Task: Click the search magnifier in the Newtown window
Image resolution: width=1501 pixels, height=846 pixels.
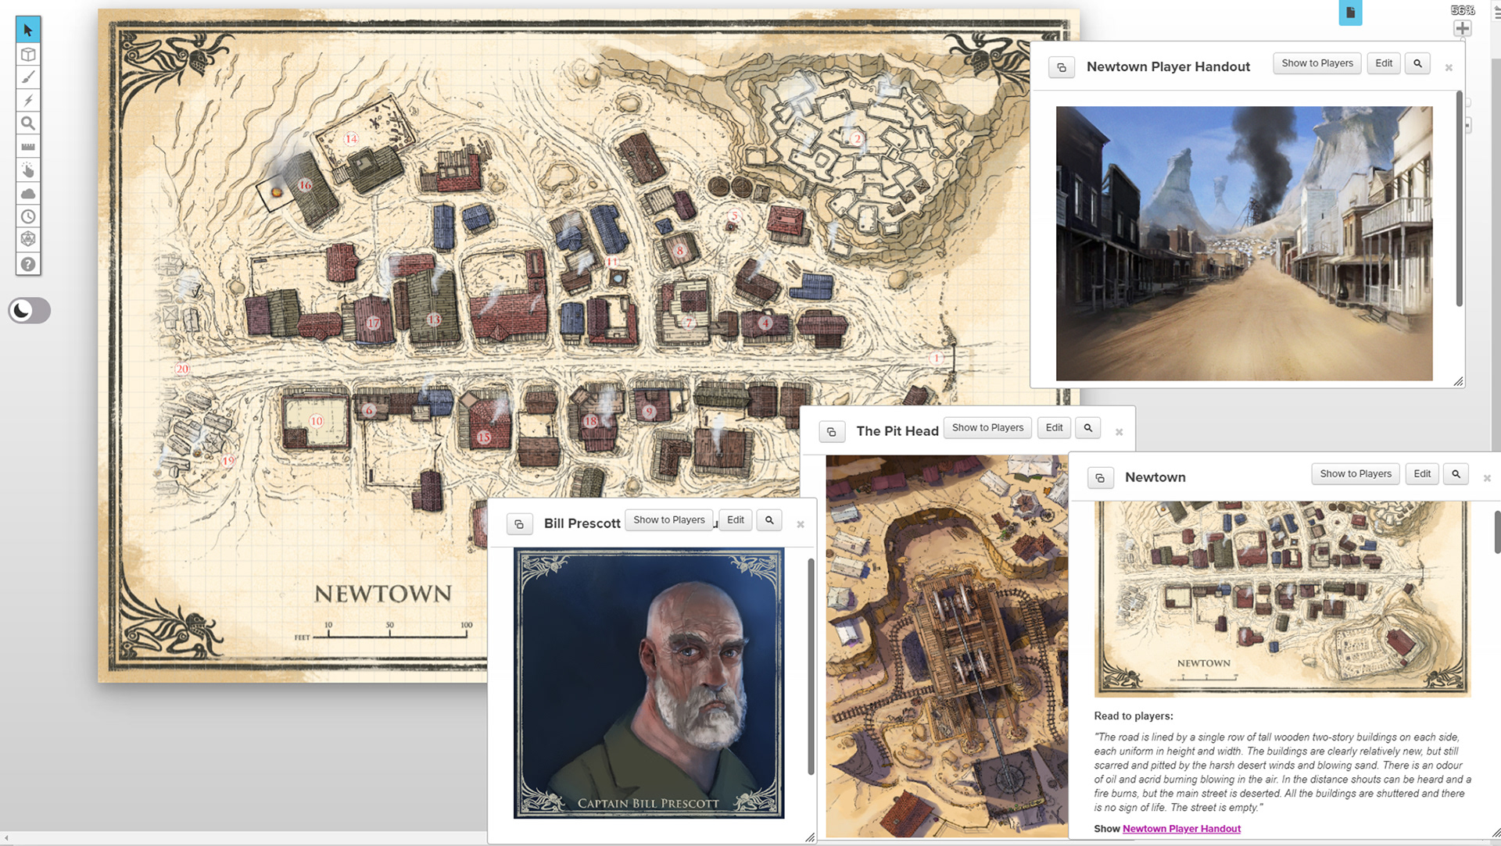Action: point(1456,473)
